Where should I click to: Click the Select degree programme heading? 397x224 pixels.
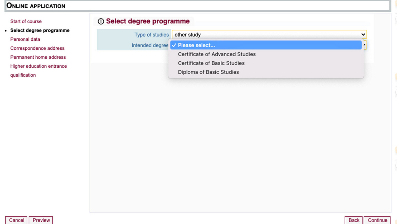(148, 21)
